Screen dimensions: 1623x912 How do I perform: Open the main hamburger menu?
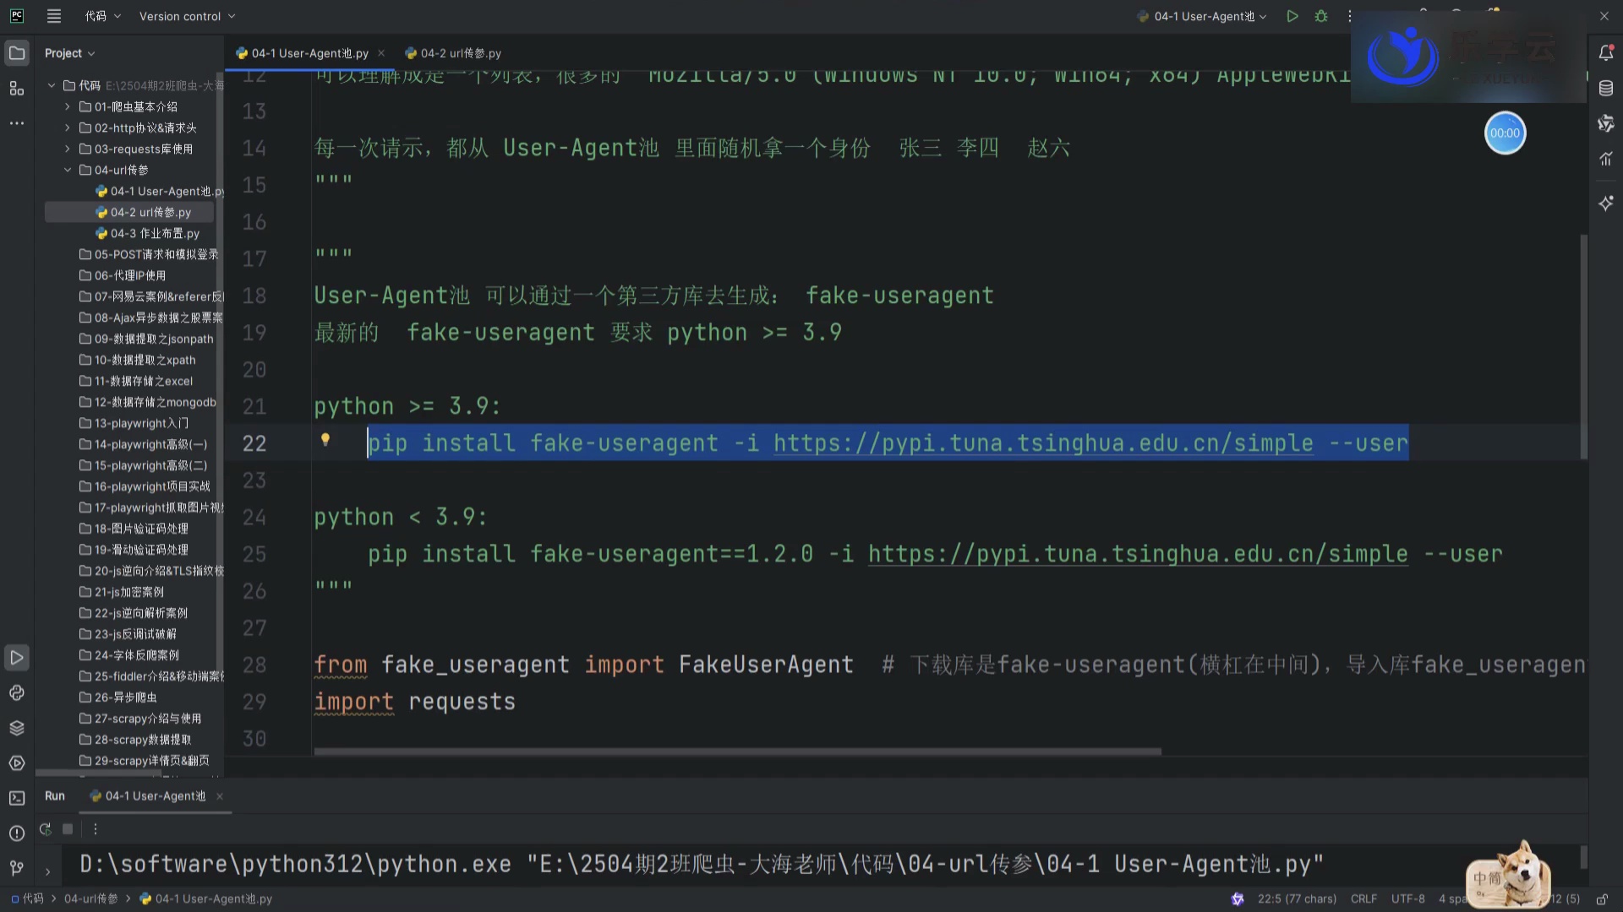[53, 16]
